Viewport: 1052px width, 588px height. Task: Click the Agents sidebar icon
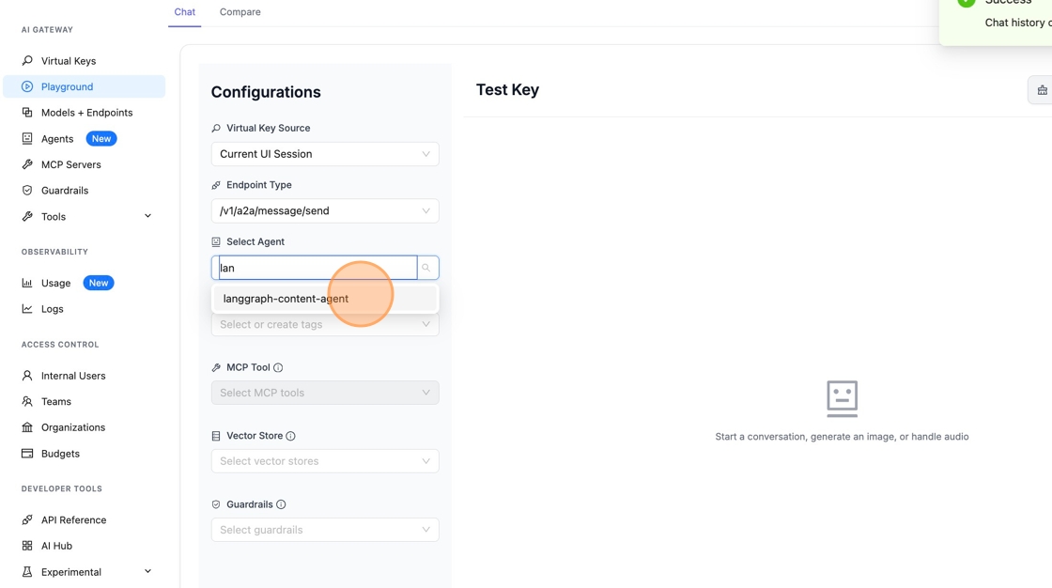coord(27,139)
